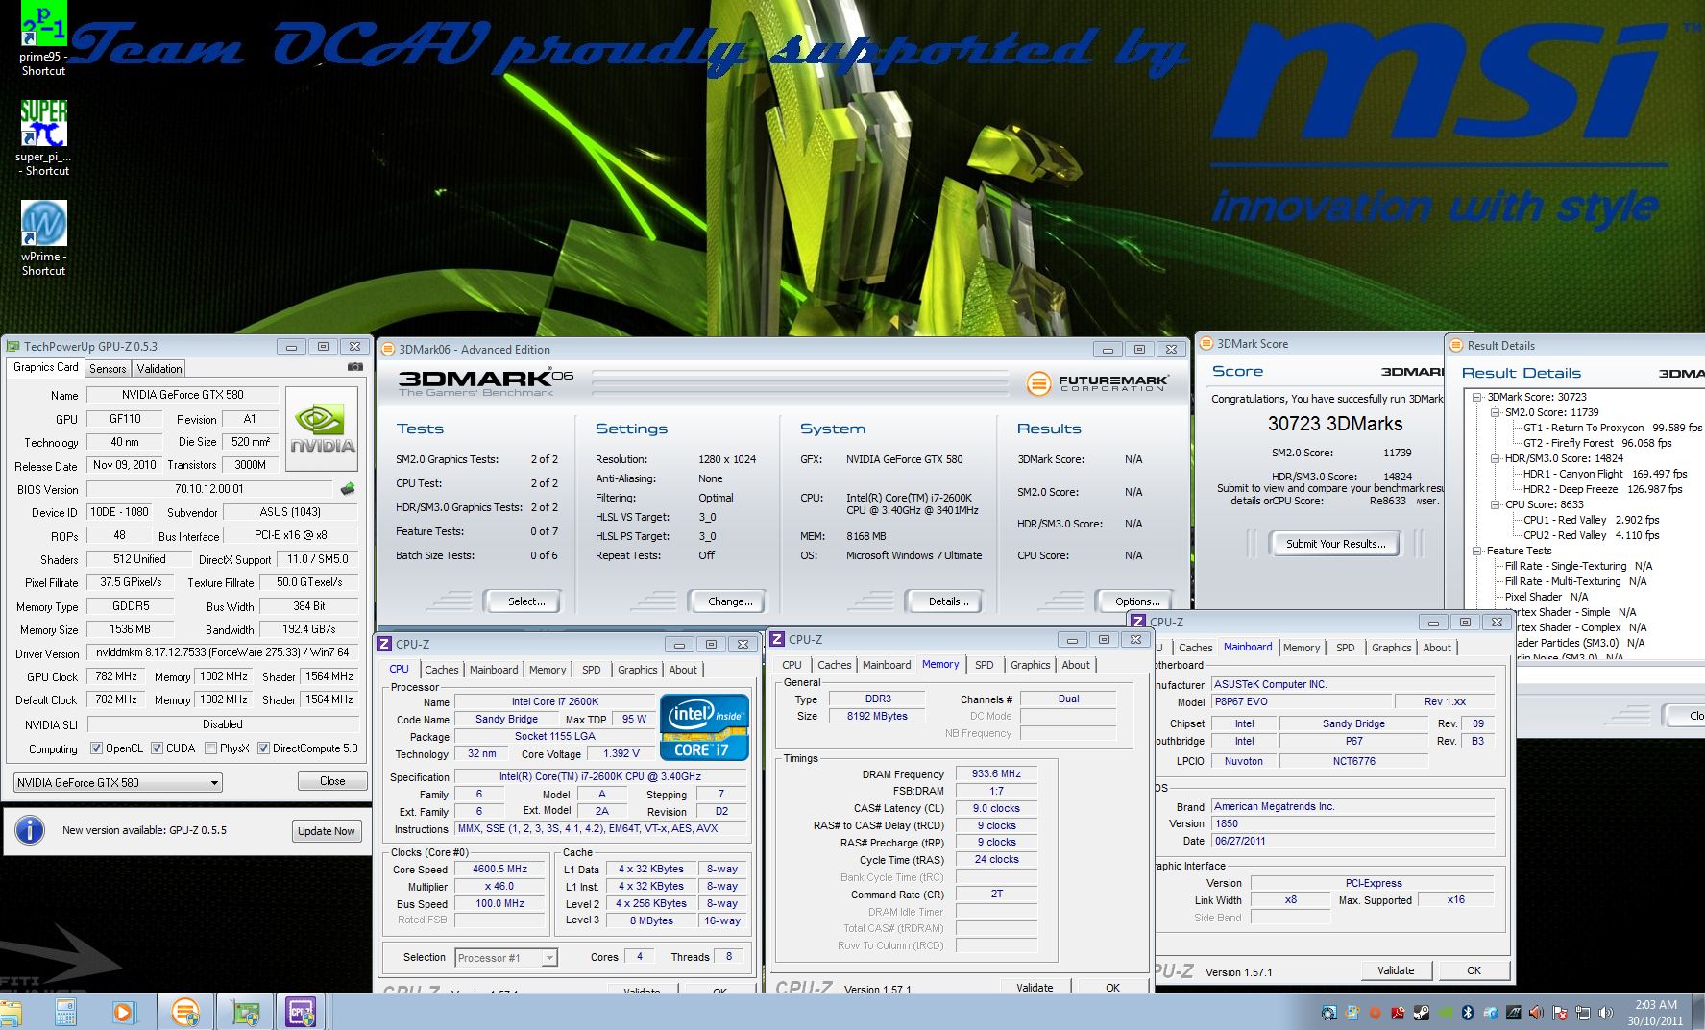Screen dimensions: 1705x1030
Task: Switch to the Sensors tab in GPU-Z
Action: coord(108,369)
